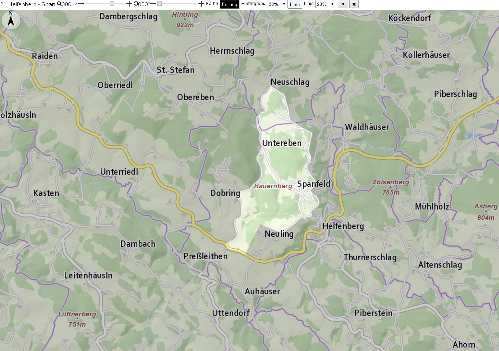The image size is (499, 351).
Task: Click the Linie color button
Action: click(295, 4)
